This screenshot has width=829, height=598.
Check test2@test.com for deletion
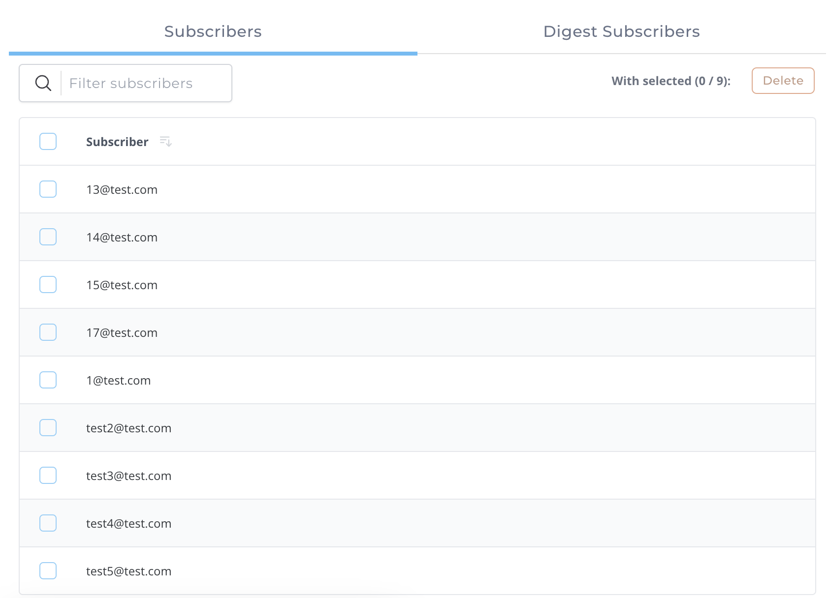pyautogui.click(x=48, y=427)
